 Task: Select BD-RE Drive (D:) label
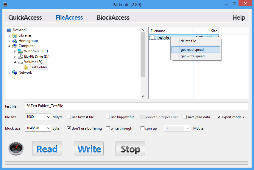[x=37, y=56]
